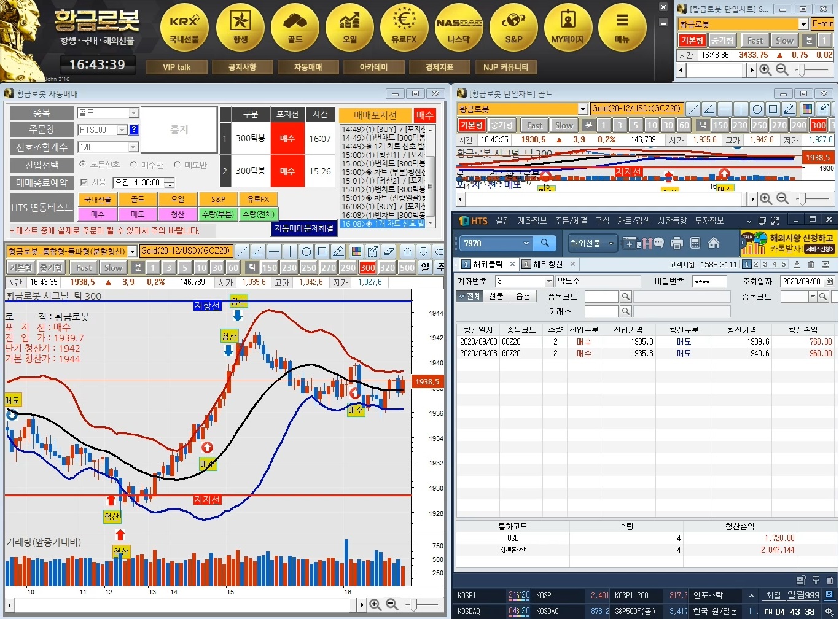Click blue question mark help next to 주문창
Screen dimensions: 839x619
pos(134,130)
